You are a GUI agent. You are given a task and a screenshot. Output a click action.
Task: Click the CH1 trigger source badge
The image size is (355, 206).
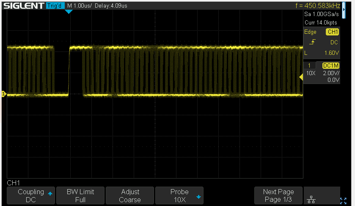332,32
